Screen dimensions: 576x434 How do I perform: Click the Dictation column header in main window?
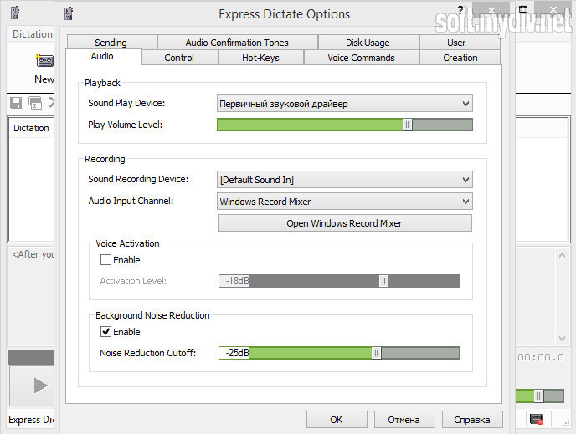pos(31,128)
